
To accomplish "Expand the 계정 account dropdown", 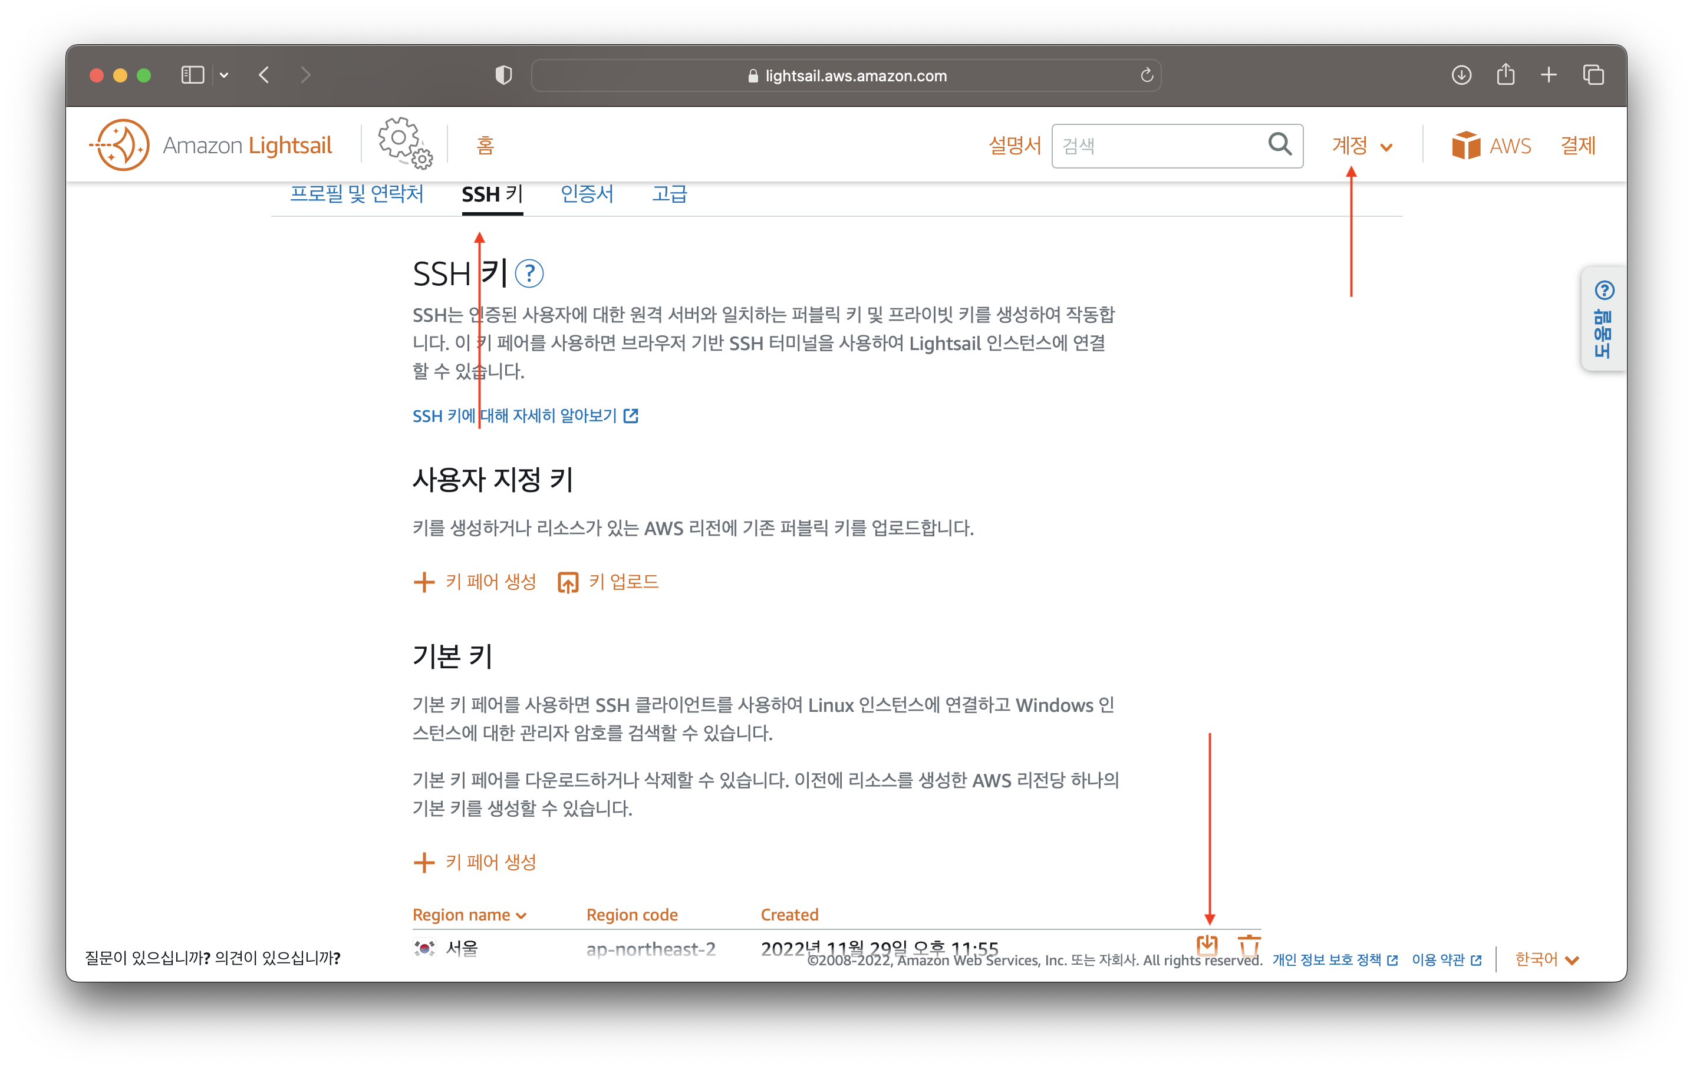I will tap(1361, 146).
